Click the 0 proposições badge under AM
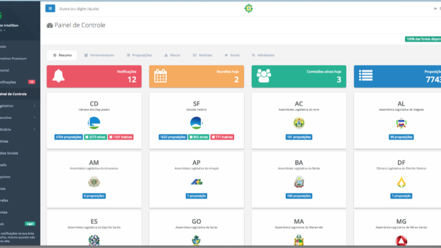 94,196
